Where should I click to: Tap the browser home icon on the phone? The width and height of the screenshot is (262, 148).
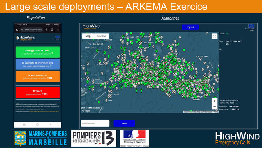(17, 30)
